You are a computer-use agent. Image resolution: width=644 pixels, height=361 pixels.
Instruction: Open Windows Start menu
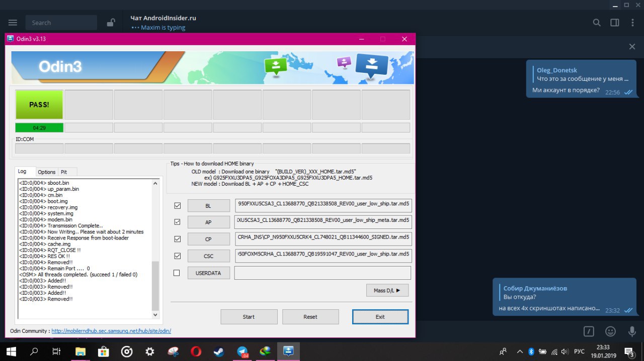coord(11,351)
